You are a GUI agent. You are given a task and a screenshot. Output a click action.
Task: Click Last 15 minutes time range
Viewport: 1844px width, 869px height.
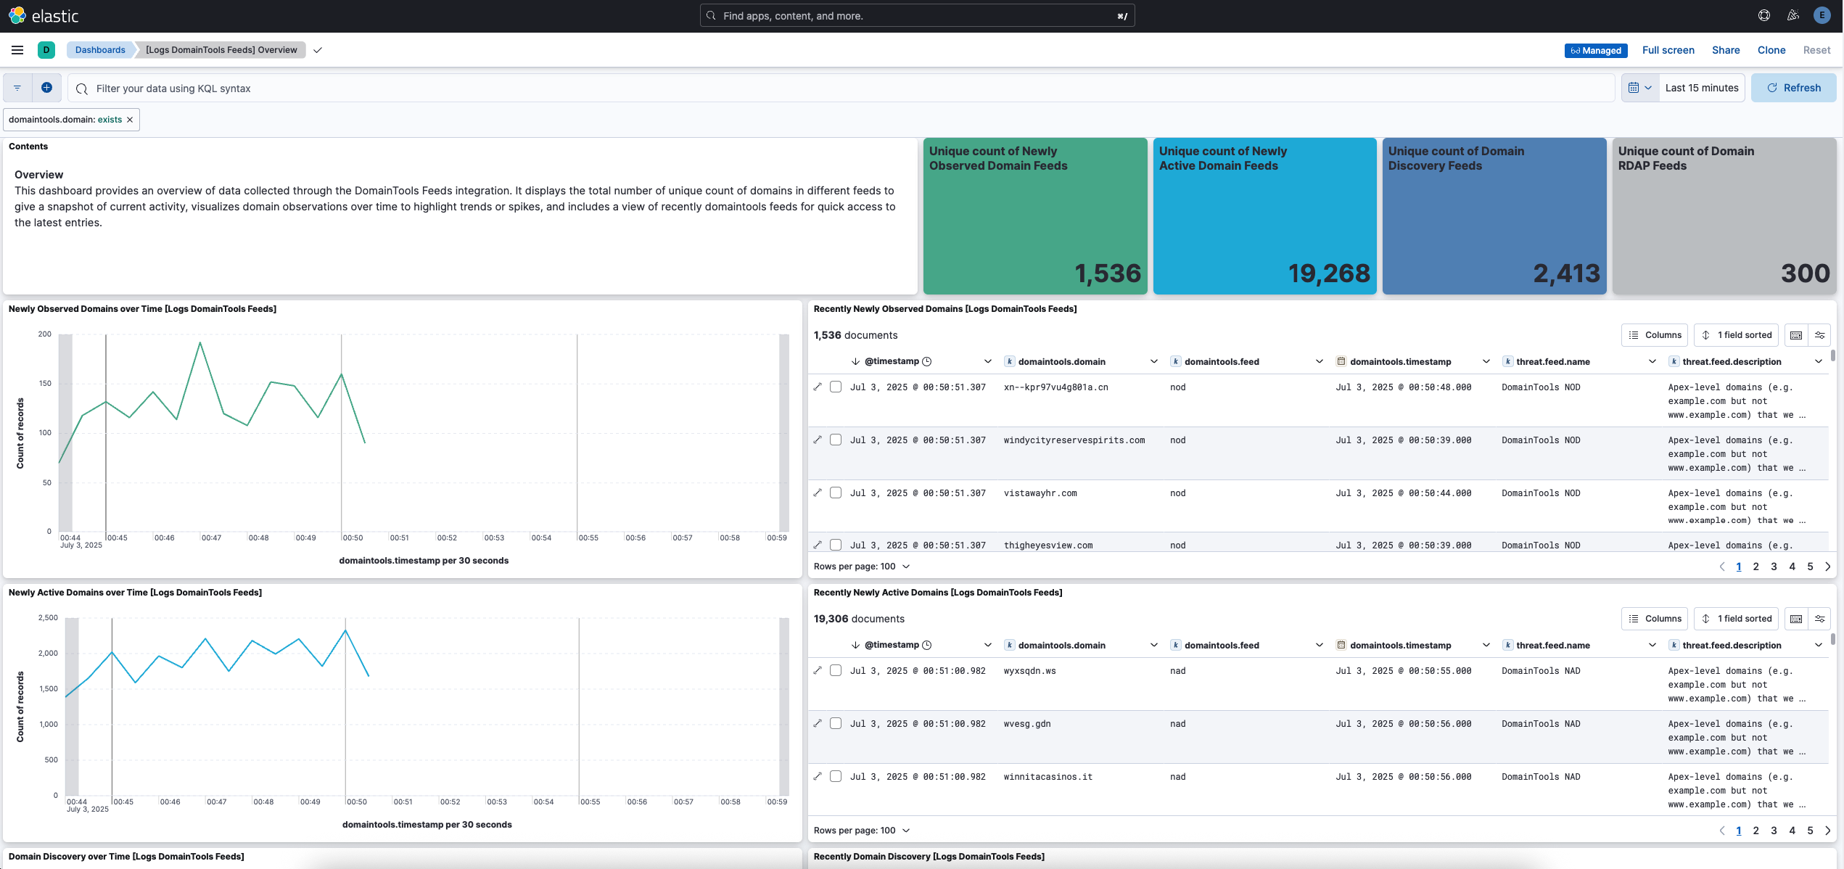[1702, 88]
